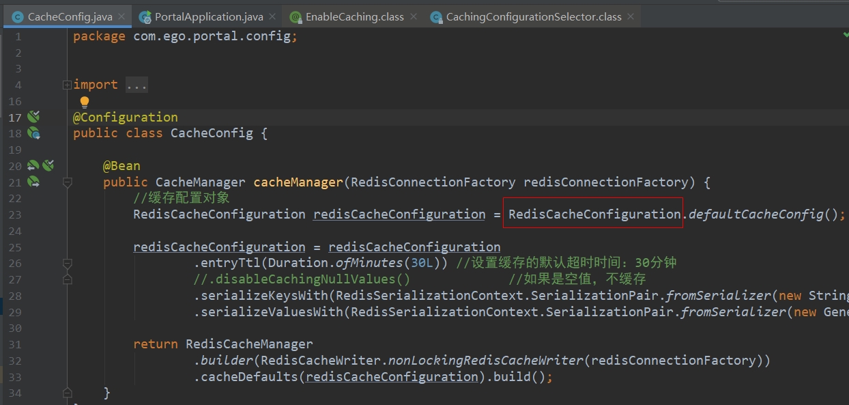Click the build() call on line 33
Screen dimensions: 849x405
point(519,377)
